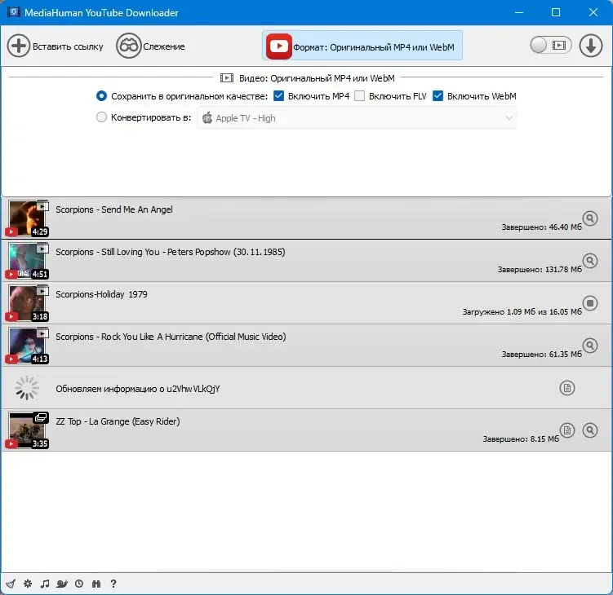Viewport: 613px width, 595px height.
Task: Open the Формат: Оригинальный MP4 или WebM selector
Action: click(362, 46)
